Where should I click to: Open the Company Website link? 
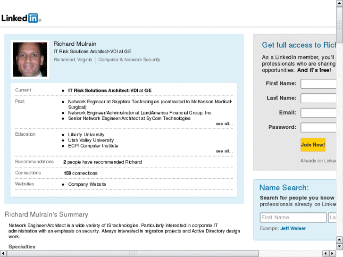point(87,184)
